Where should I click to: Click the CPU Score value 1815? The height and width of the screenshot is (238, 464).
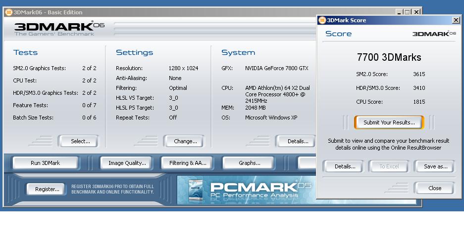pos(419,102)
